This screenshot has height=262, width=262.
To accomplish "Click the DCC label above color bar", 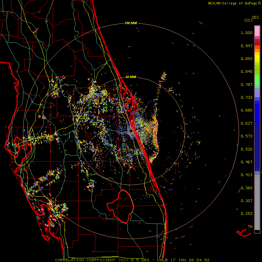I will coord(256,17).
